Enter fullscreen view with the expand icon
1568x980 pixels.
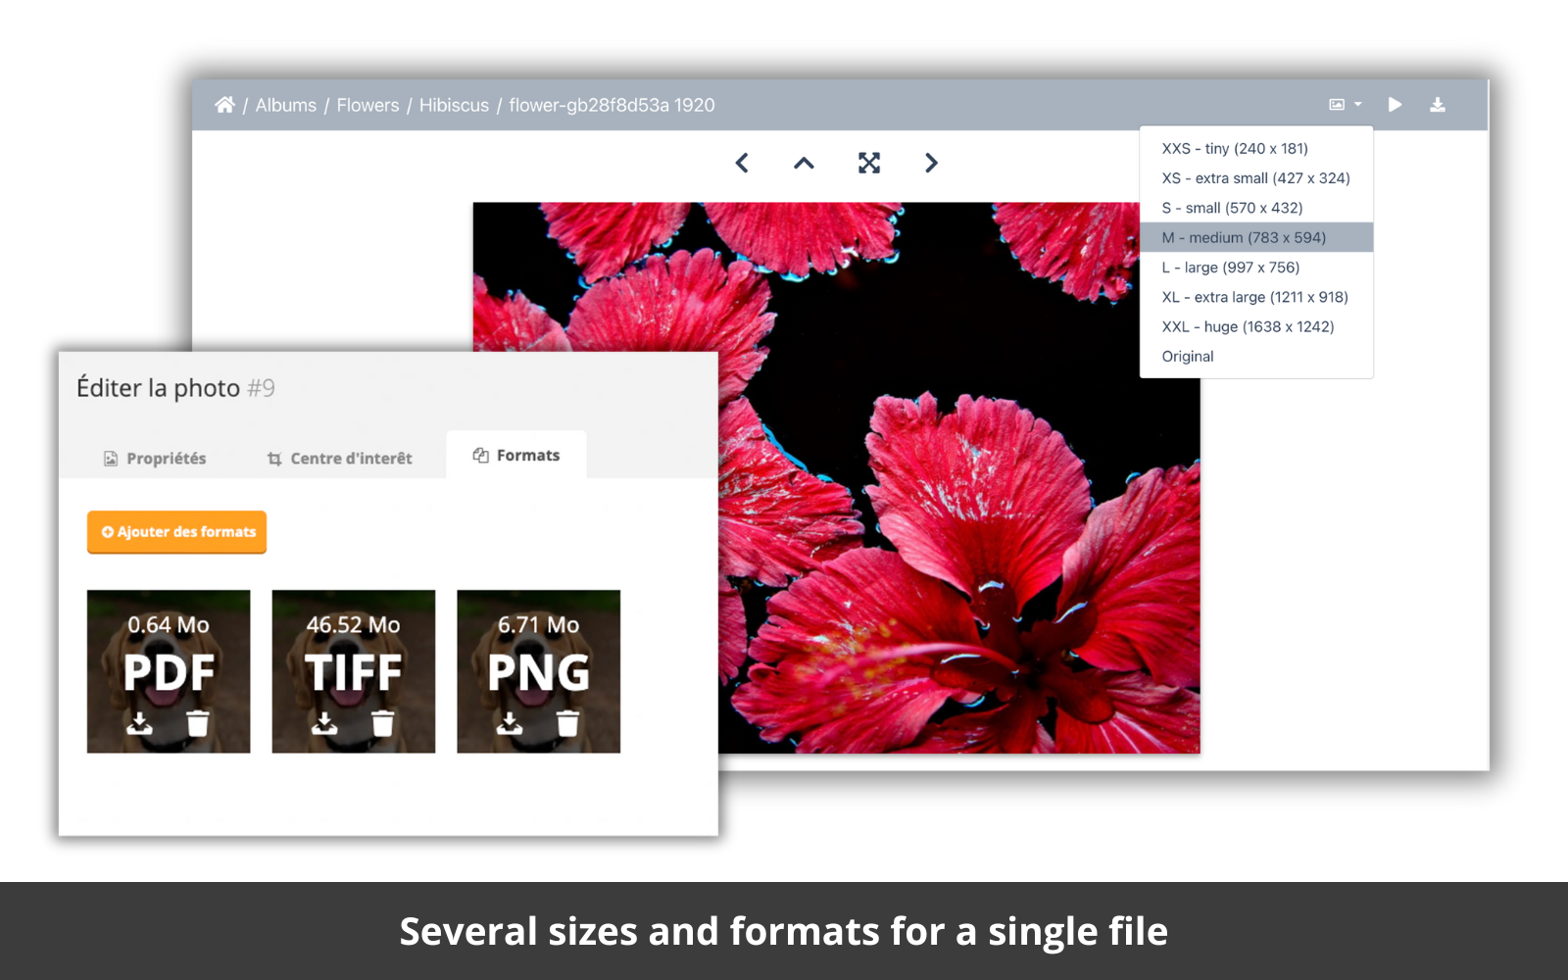coord(868,163)
